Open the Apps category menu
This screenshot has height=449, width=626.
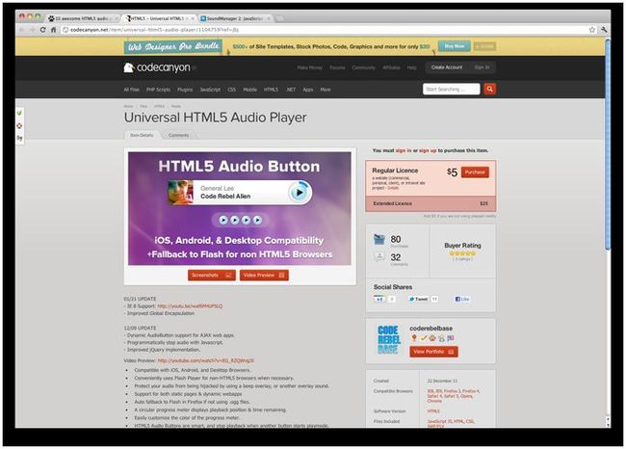coord(308,90)
